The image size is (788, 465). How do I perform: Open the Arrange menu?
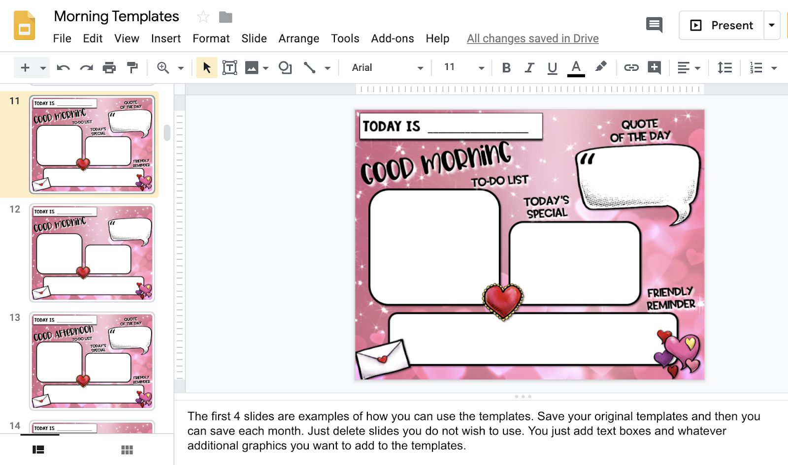(x=298, y=38)
